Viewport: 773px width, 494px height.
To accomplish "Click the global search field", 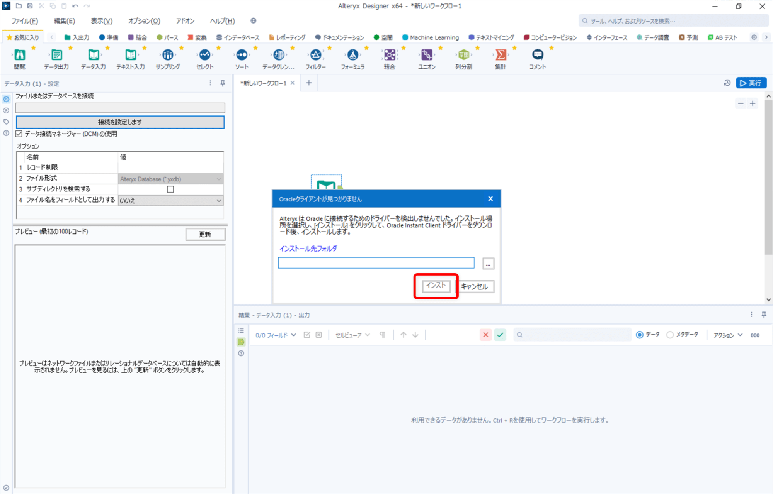I will (x=673, y=21).
